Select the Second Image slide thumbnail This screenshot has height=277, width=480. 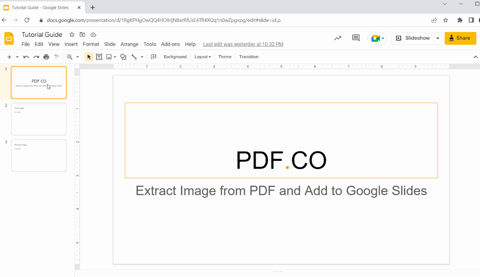[x=39, y=155]
